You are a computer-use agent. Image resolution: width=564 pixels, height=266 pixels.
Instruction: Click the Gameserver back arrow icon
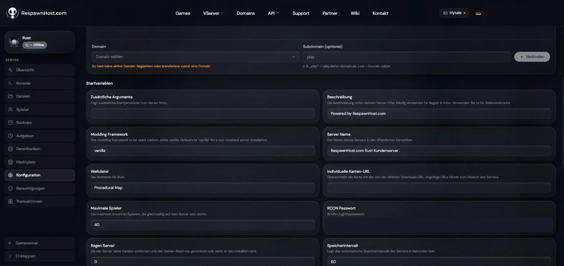[10, 243]
